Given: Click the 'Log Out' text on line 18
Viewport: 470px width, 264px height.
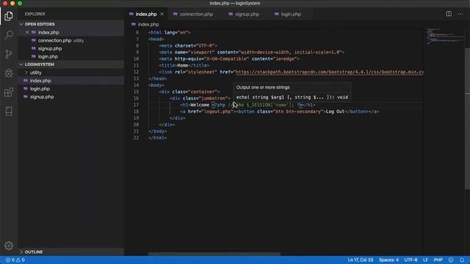Looking at the screenshot, I should tap(335, 111).
